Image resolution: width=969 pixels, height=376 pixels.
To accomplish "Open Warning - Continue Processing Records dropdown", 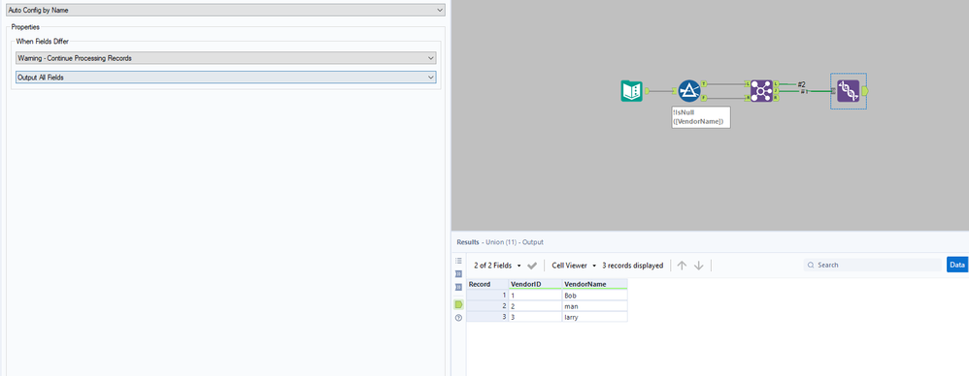I will [x=226, y=58].
